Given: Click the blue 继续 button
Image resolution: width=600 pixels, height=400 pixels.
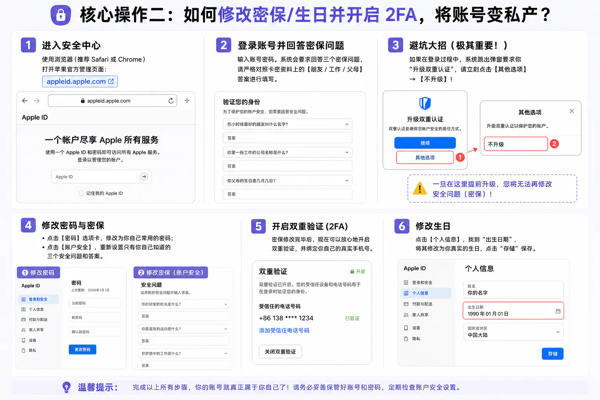Looking at the screenshot, I should 425,143.
